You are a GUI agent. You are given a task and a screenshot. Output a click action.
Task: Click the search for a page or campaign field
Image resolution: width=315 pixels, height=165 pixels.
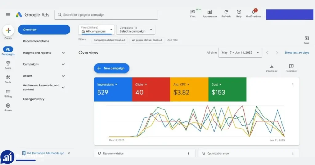[x=106, y=15]
